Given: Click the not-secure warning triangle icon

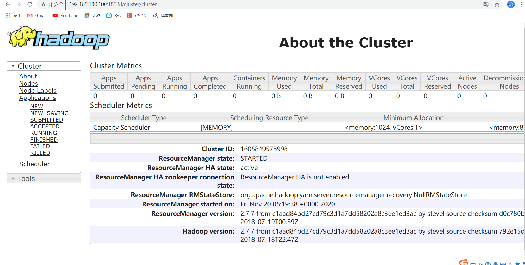Looking at the screenshot, I should pos(43,4).
